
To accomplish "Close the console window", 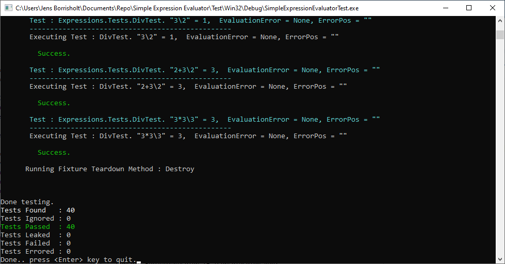I will (x=493, y=8).
